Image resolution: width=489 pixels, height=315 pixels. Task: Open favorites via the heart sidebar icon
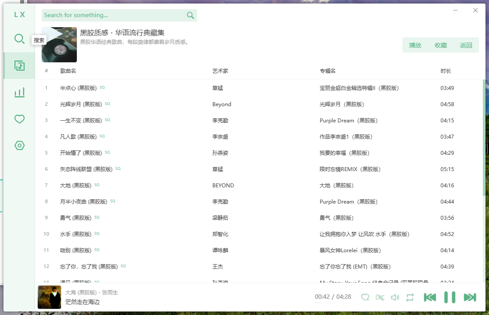click(x=19, y=119)
